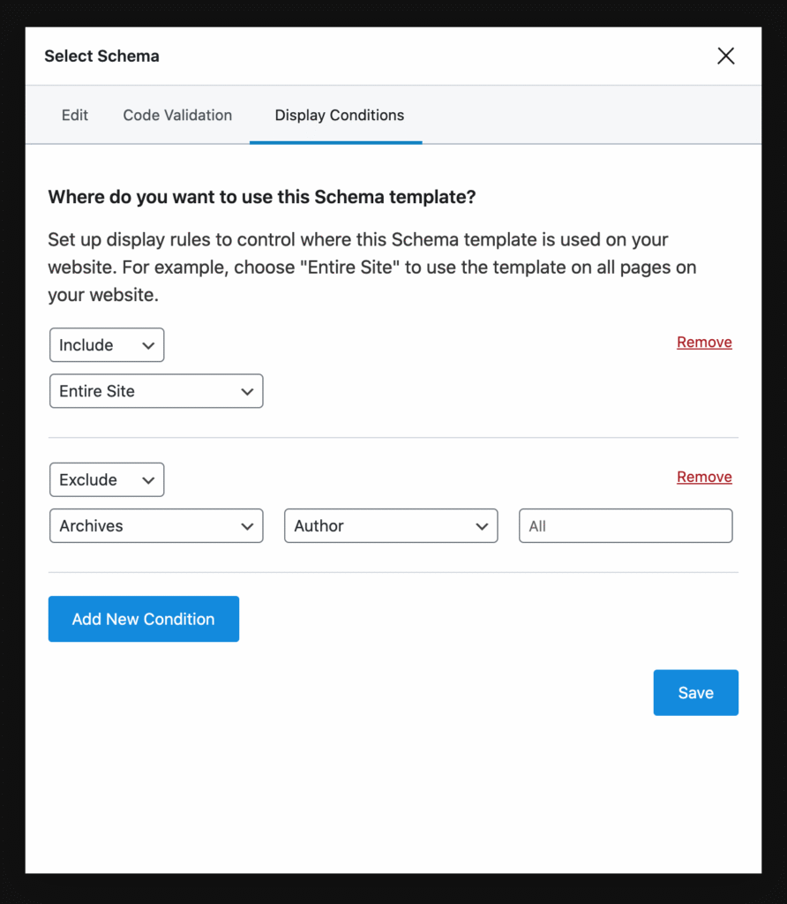Screen dimensions: 787x904
Task: Open the Author archive type dropdown
Action: point(390,525)
